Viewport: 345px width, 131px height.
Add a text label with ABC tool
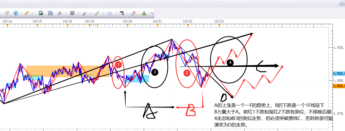122,13
